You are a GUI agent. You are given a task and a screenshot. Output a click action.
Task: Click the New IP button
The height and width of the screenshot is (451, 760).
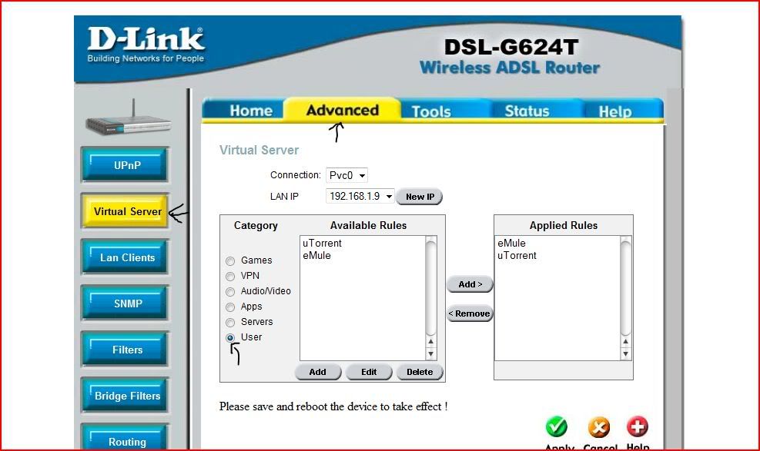[x=420, y=197]
